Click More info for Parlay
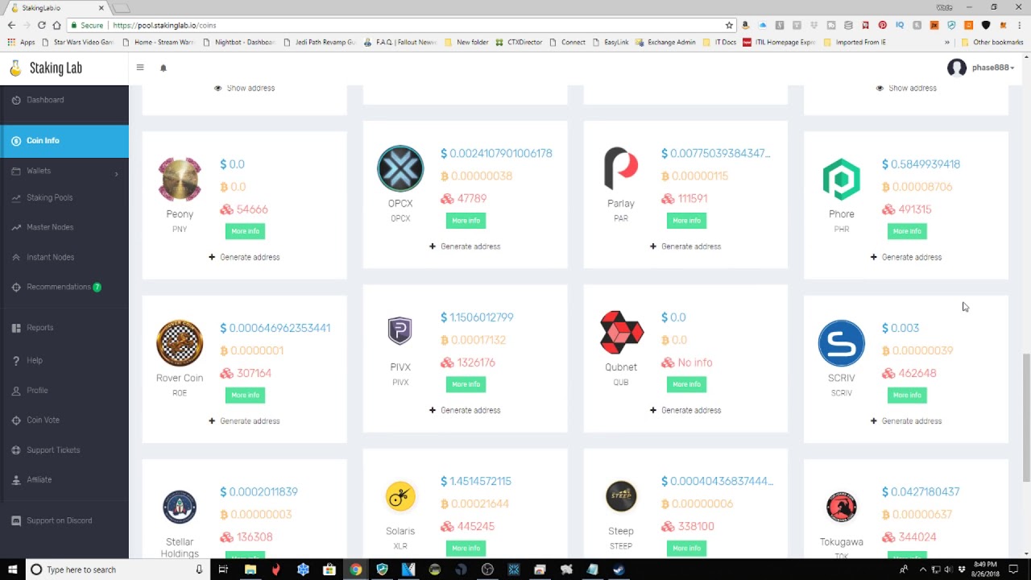Viewport: 1031px width, 580px height. pos(686,220)
